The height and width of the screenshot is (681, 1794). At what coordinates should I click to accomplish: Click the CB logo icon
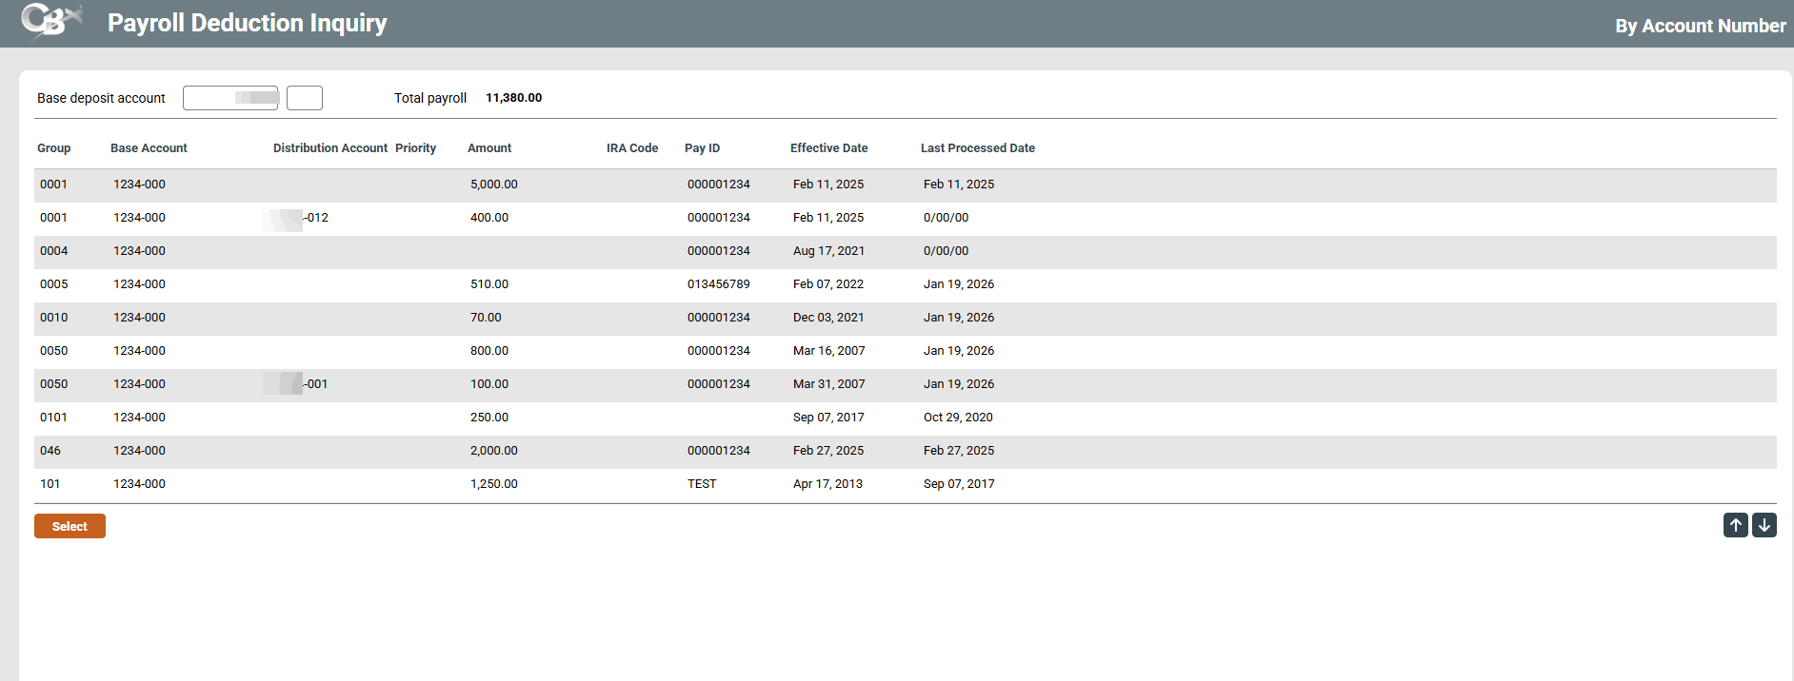pyautogui.click(x=50, y=21)
